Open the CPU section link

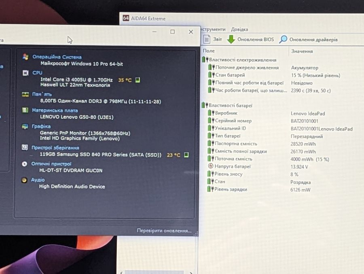tap(37, 73)
